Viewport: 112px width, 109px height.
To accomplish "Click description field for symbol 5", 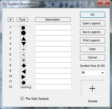I will [53, 49].
